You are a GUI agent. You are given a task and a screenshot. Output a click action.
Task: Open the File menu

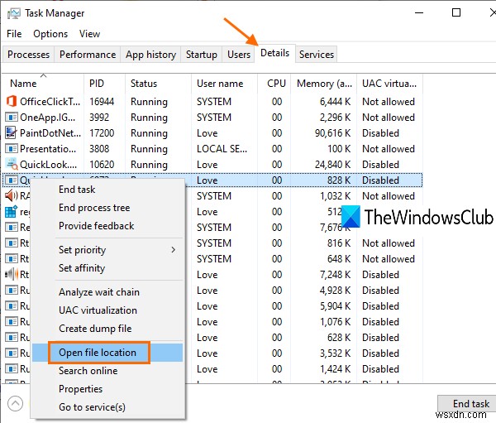[14, 34]
